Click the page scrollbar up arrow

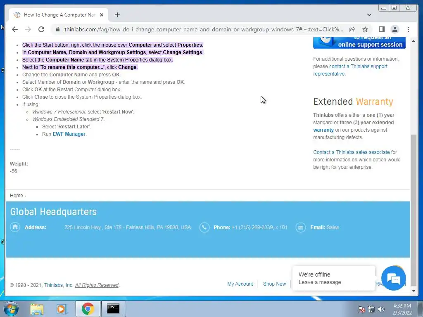(413, 41)
